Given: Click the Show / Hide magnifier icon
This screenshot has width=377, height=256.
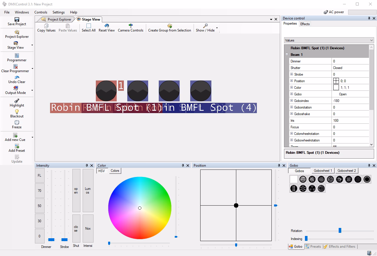Looking at the screenshot, I should click(205, 26).
